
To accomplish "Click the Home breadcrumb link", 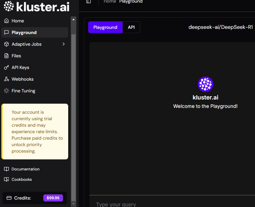I will point(110,1).
